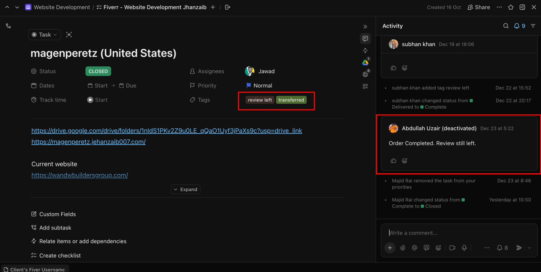Search the Activity panel
Screen dimensions: 541x272
pos(506,26)
